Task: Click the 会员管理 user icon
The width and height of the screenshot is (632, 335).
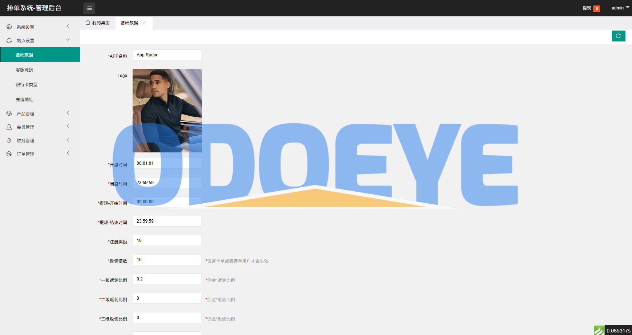Action: (9, 127)
